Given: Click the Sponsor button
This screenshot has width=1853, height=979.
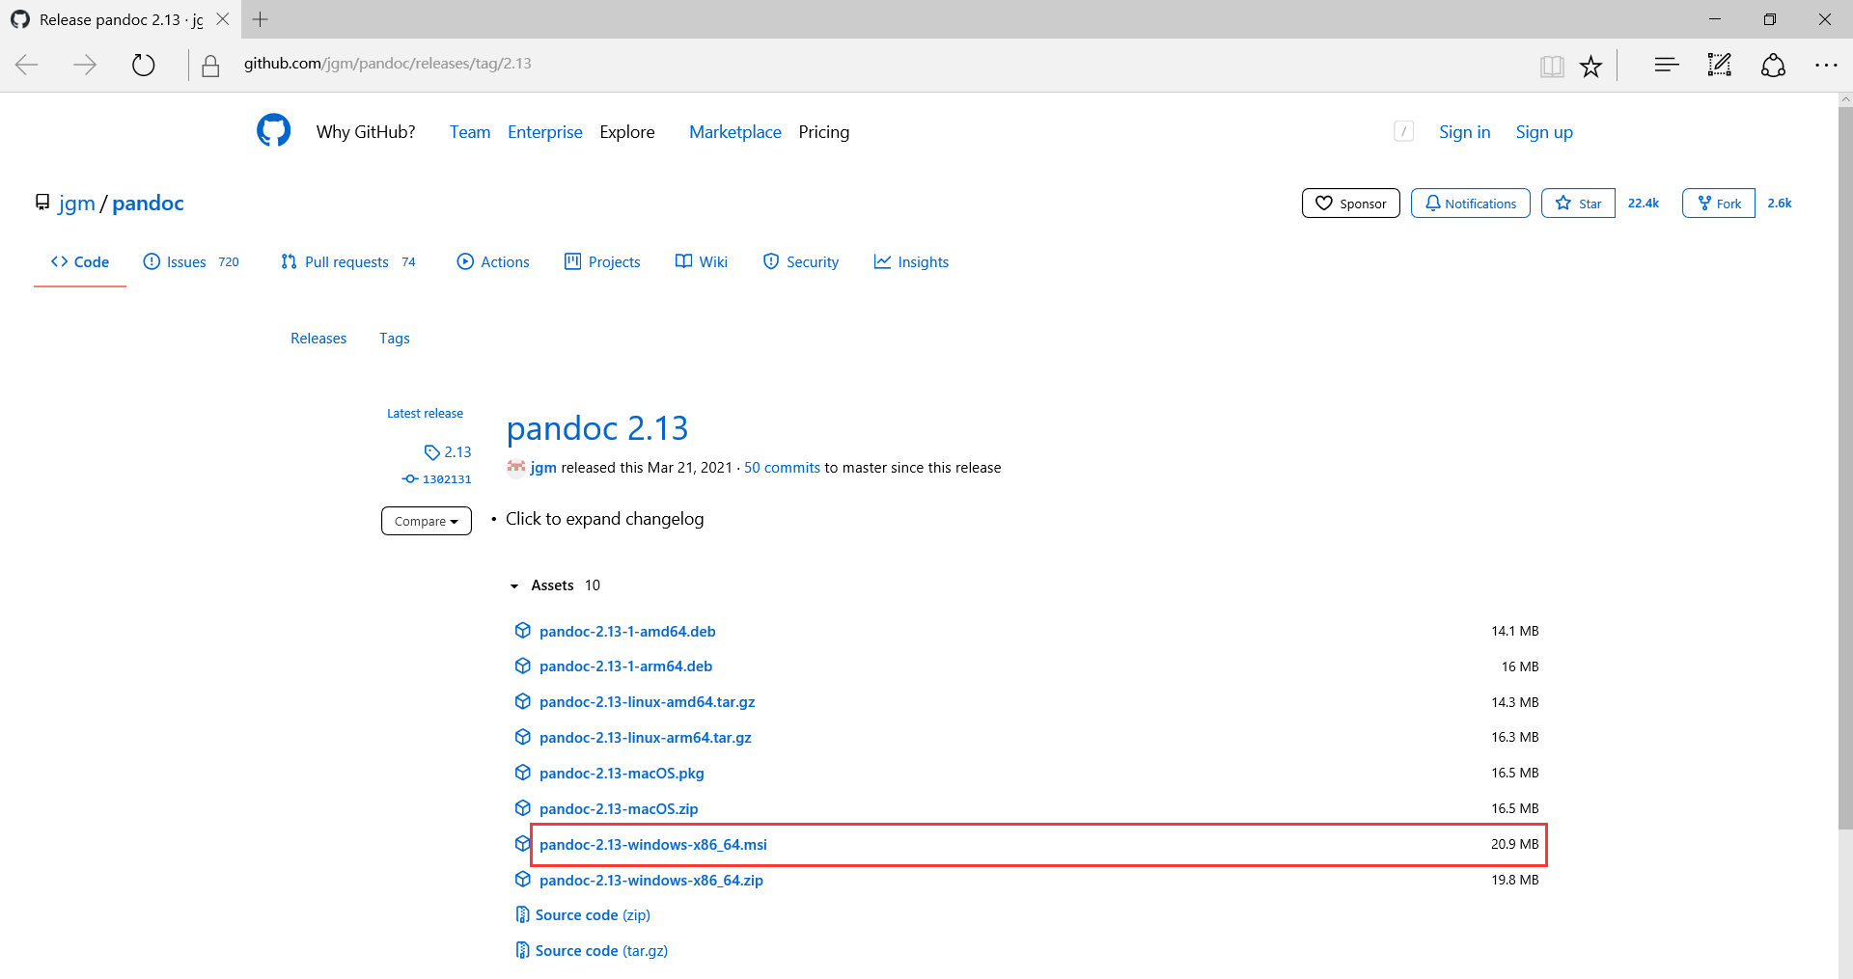Looking at the screenshot, I should pos(1351,204).
